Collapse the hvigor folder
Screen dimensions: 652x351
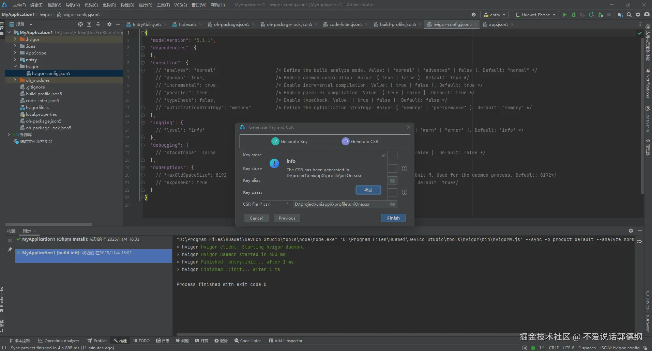tap(15, 66)
